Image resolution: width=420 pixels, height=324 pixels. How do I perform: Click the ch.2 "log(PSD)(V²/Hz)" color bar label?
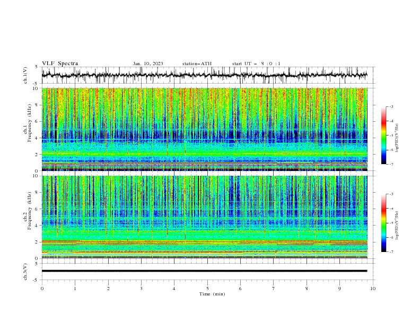397,226
